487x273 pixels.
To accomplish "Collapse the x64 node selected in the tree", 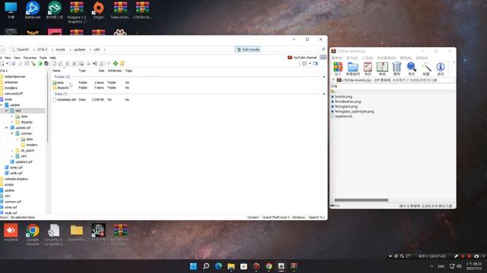I will click(x=7, y=111).
